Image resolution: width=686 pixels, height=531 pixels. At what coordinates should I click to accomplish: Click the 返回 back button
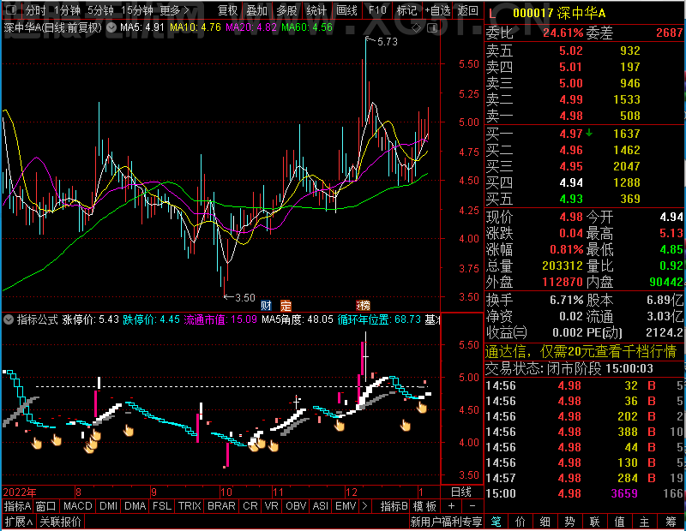coord(467,10)
